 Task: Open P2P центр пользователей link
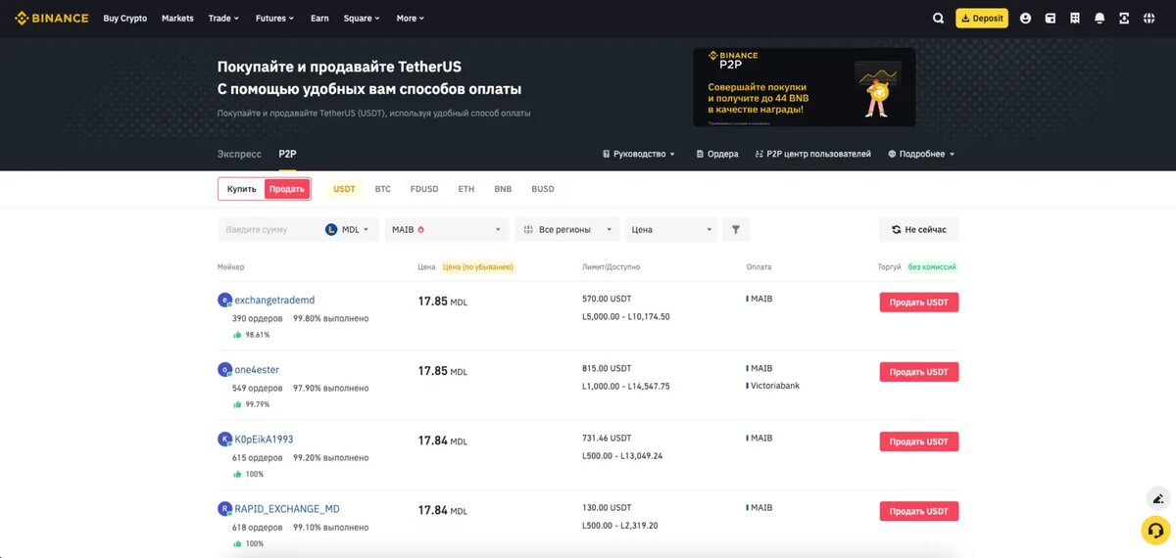[x=812, y=154]
